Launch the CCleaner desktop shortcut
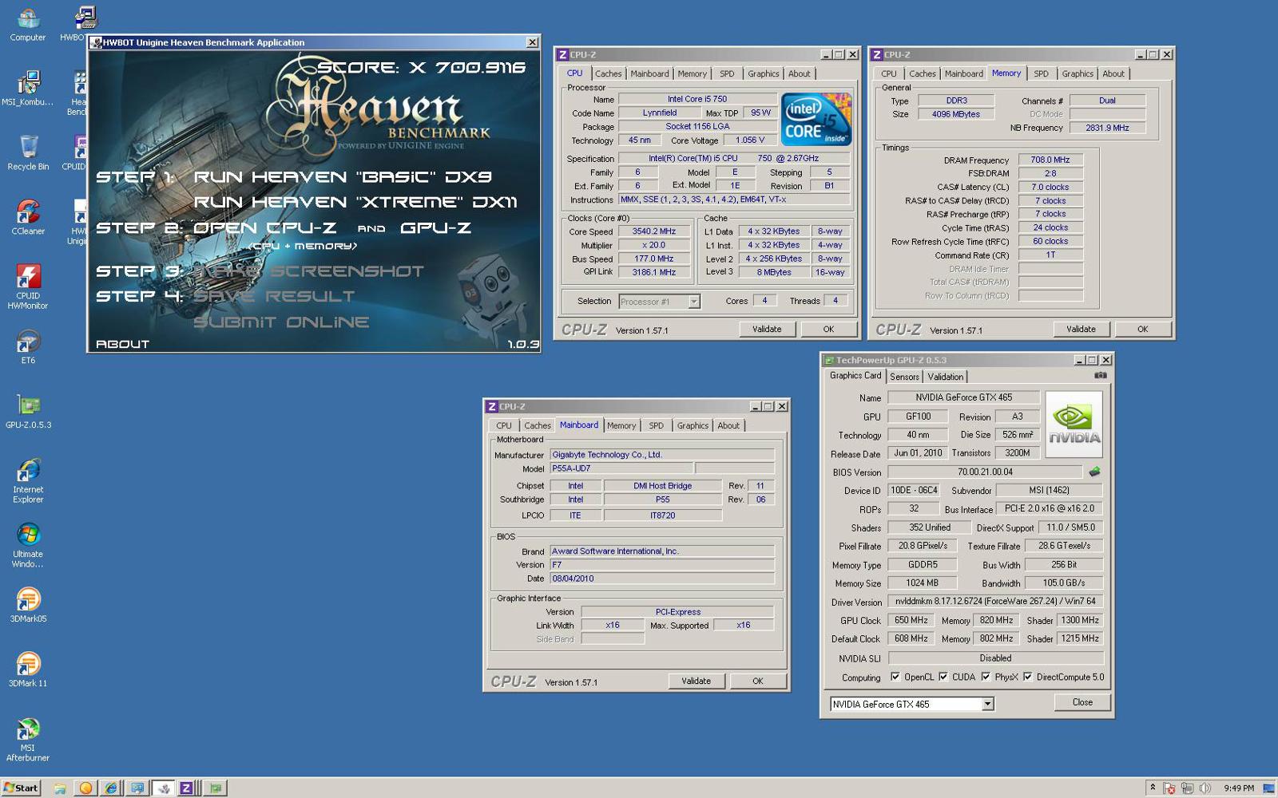 [28, 217]
